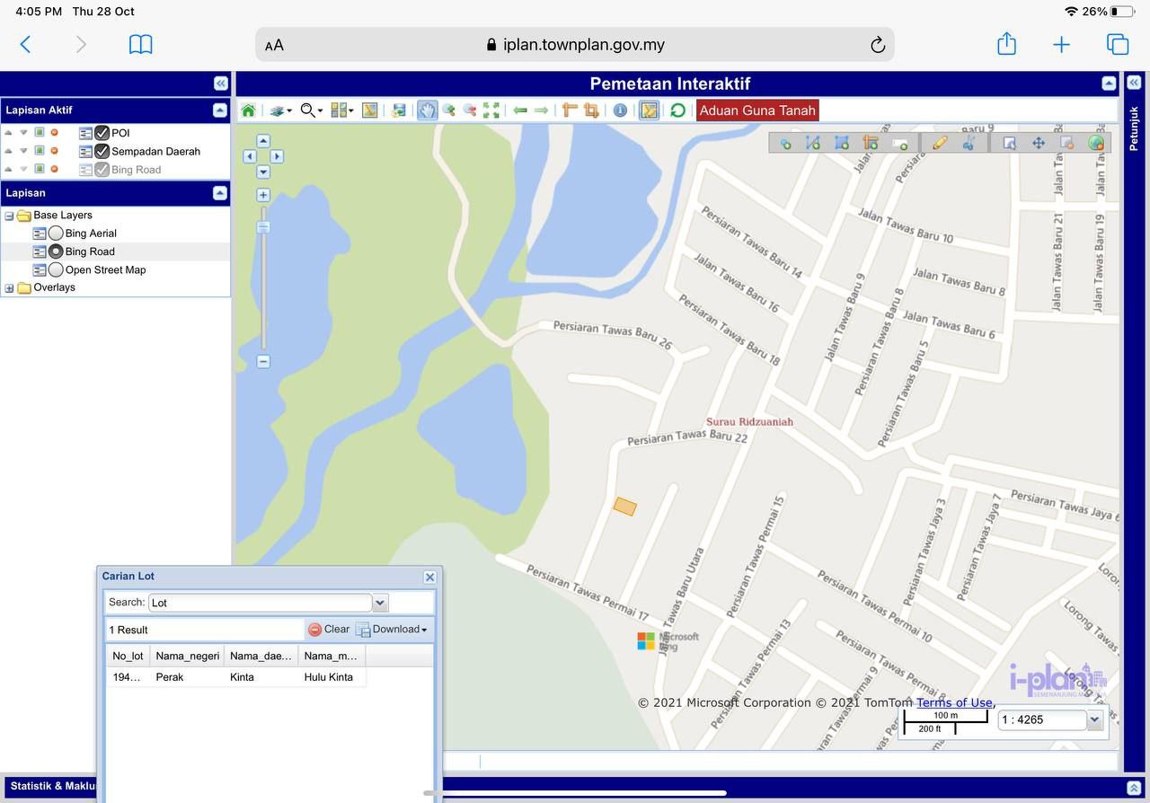Click the map zoom slider handle
This screenshot has height=803, width=1150.
(x=263, y=227)
